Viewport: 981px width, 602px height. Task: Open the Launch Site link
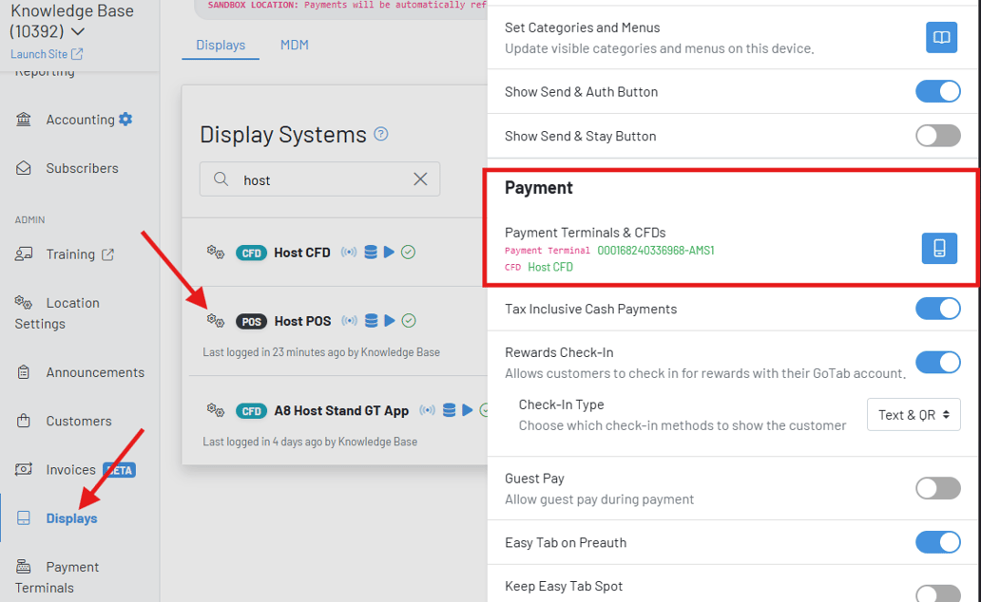[x=47, y=54]
